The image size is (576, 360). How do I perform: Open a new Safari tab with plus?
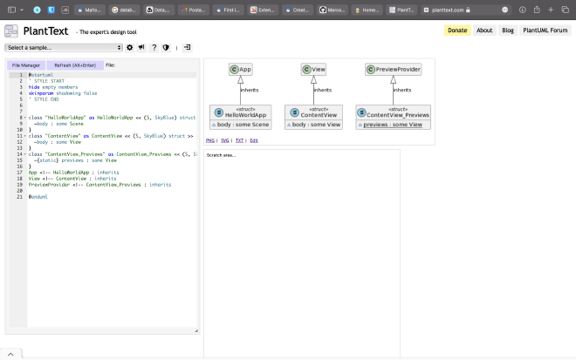[x=551, y=10]
